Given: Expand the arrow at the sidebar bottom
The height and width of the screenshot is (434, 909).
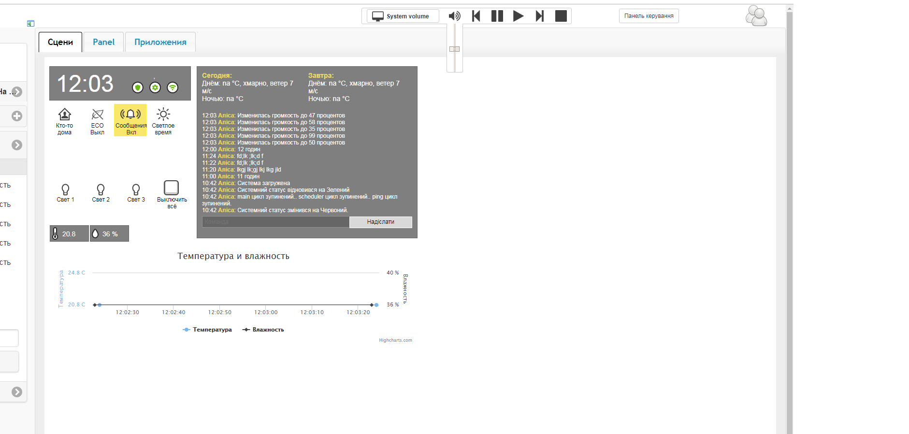Looking at the screenshot, I should tap(17, 392).
